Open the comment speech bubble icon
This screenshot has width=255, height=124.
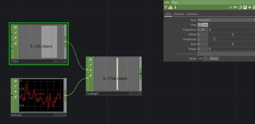pos(235,7)
